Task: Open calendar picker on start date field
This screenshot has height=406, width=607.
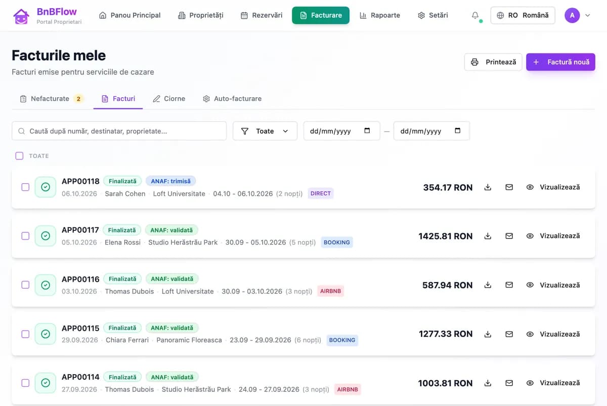Action: click(367, 131)
